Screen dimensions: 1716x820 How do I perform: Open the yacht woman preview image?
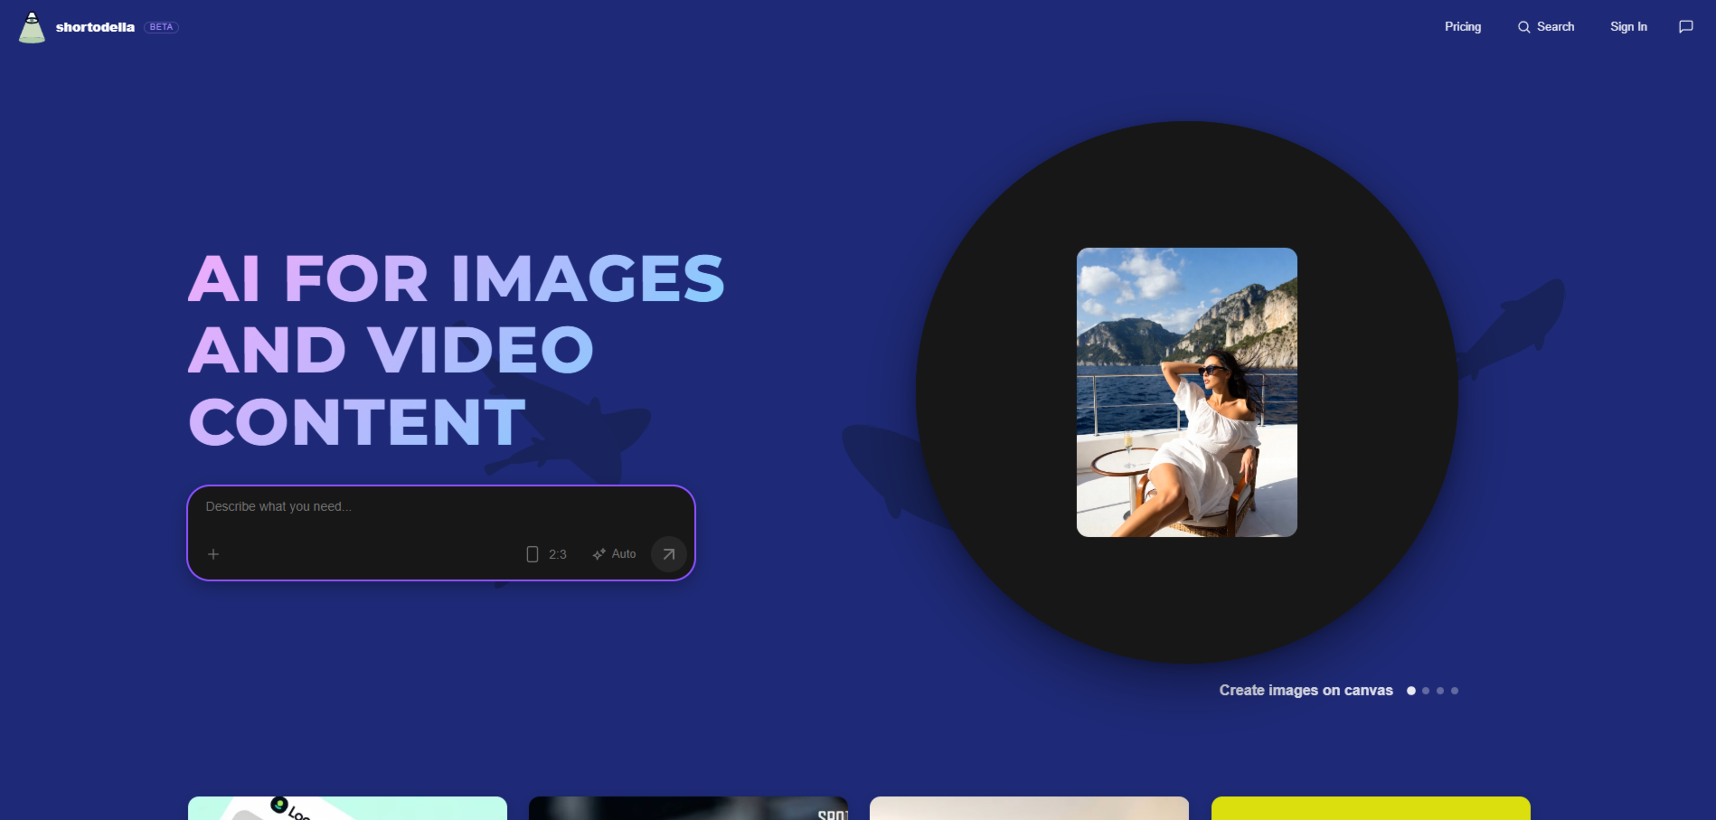click(1186, 392)
